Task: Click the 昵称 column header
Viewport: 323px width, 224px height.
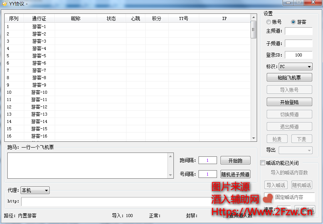Action: click(76, 18)
